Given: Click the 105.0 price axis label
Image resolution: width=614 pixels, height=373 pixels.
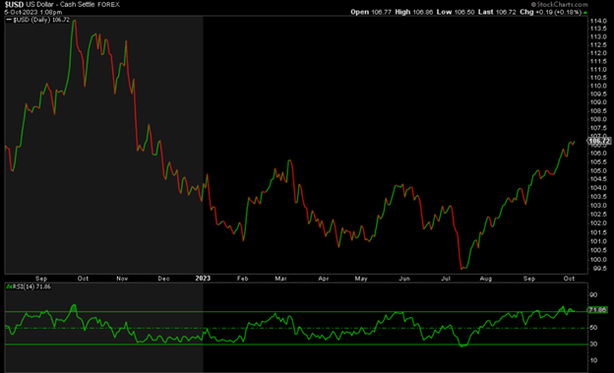Looking at the screenshot, I should [x=598, y=171].
